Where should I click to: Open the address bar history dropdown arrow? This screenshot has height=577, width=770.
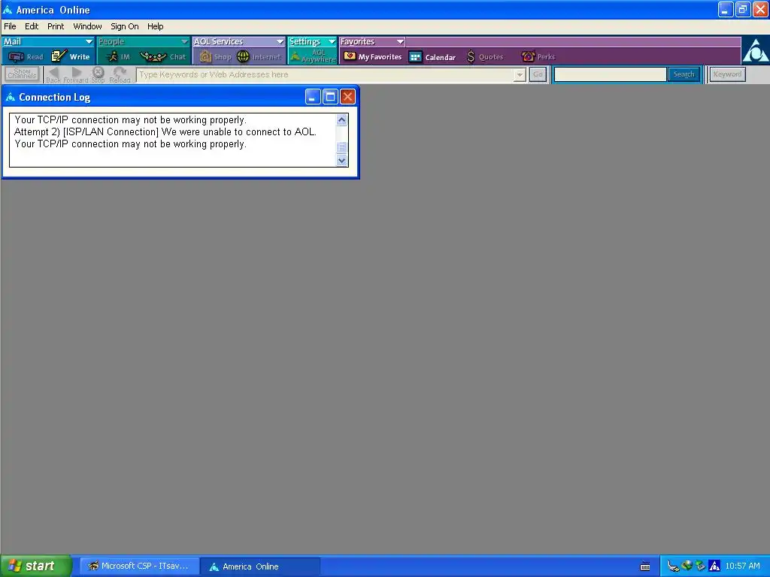[520, 74]
